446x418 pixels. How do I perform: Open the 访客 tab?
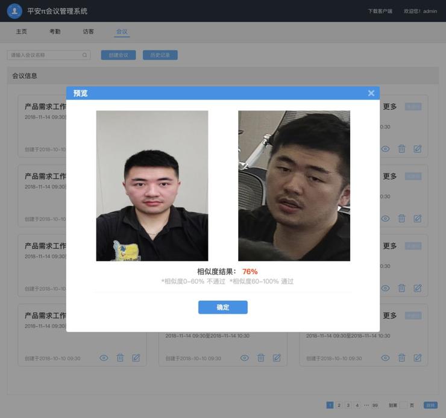pyautogui.click(x=89, y=31)
